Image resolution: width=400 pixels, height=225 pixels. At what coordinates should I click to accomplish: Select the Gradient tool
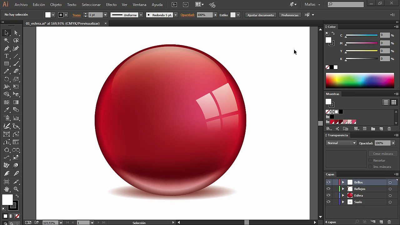16,102
